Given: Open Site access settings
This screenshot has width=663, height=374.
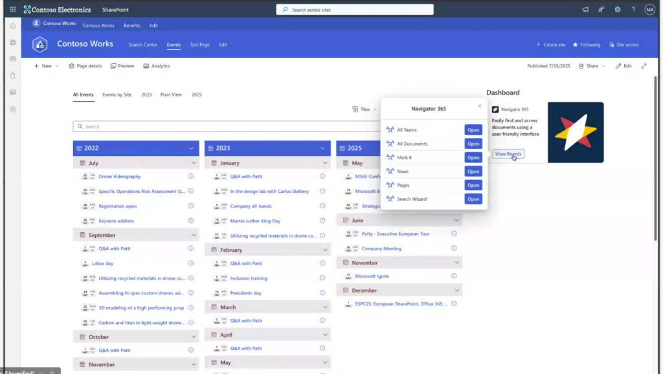Looking at the screenshot, I should [624, 45].
